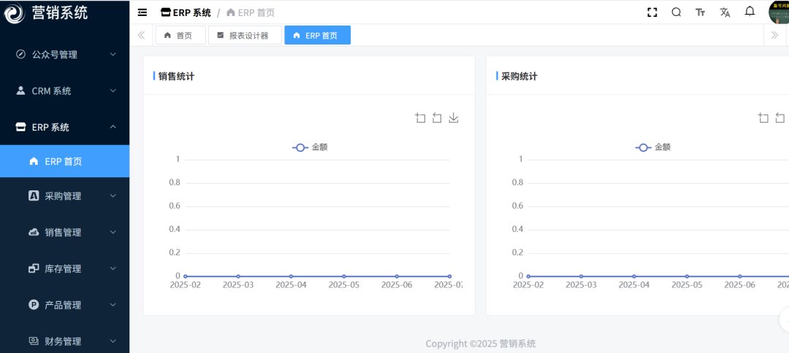Click the ERP 系统 store icon in sidebar
The width and height of the screenshot is (789, 353).
(20, 127)
